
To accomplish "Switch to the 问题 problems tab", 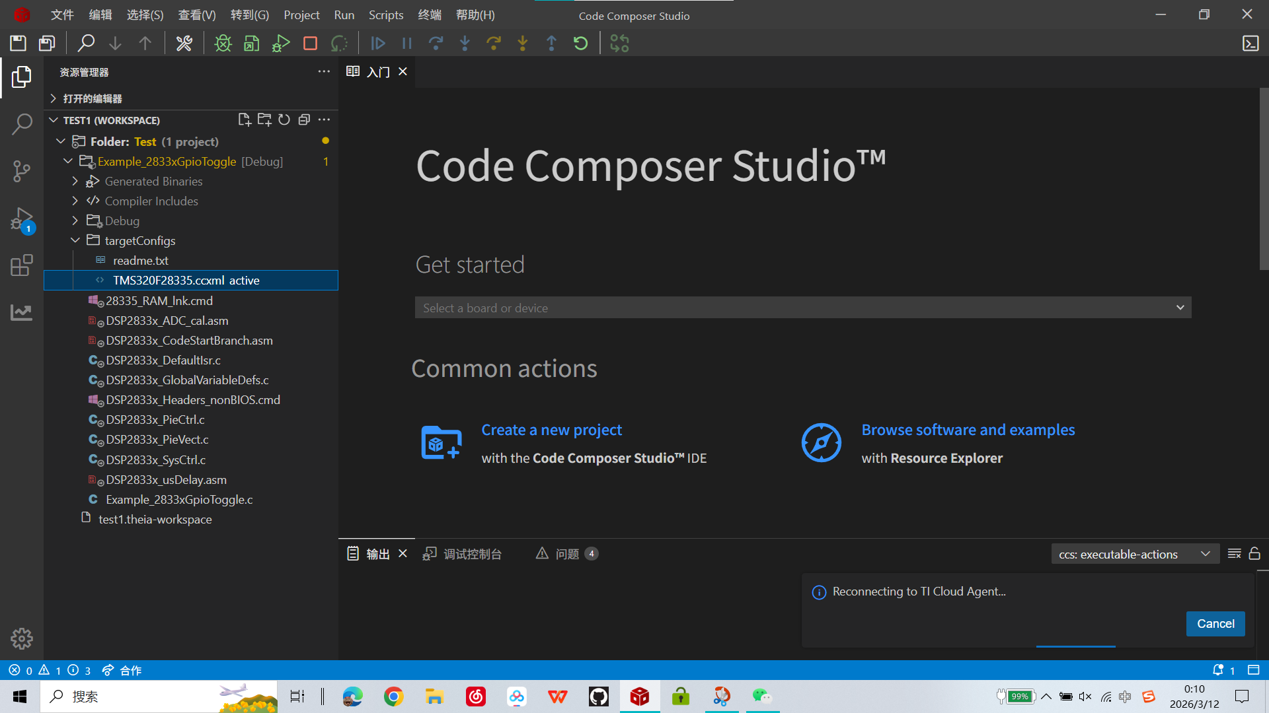I will [x=566, y=554].
